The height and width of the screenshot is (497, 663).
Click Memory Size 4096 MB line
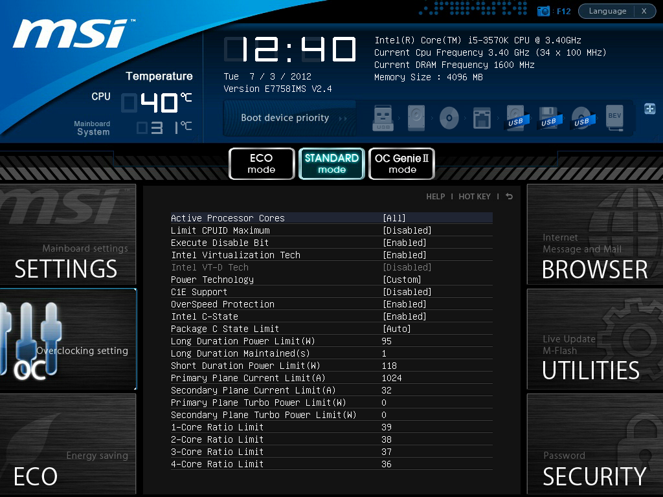(x=429, y=77)
